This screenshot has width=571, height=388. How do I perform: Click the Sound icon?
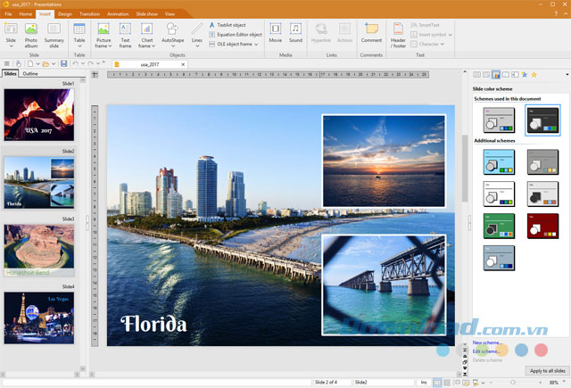(295, 30)
